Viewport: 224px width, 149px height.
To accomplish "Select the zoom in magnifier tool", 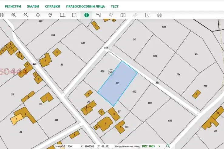I will click(14, 15).
